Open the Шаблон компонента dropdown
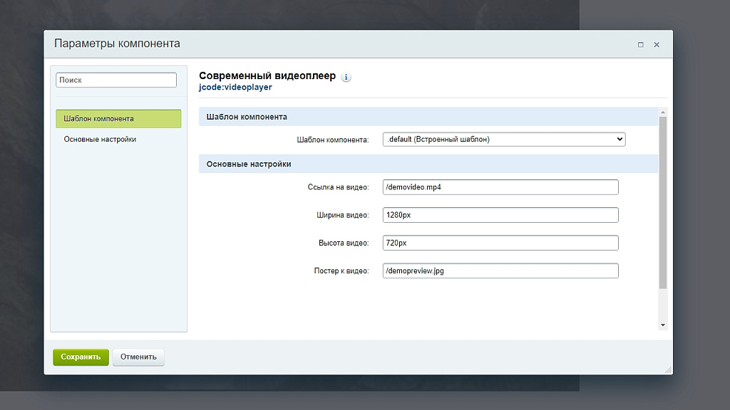 [504, 139]
